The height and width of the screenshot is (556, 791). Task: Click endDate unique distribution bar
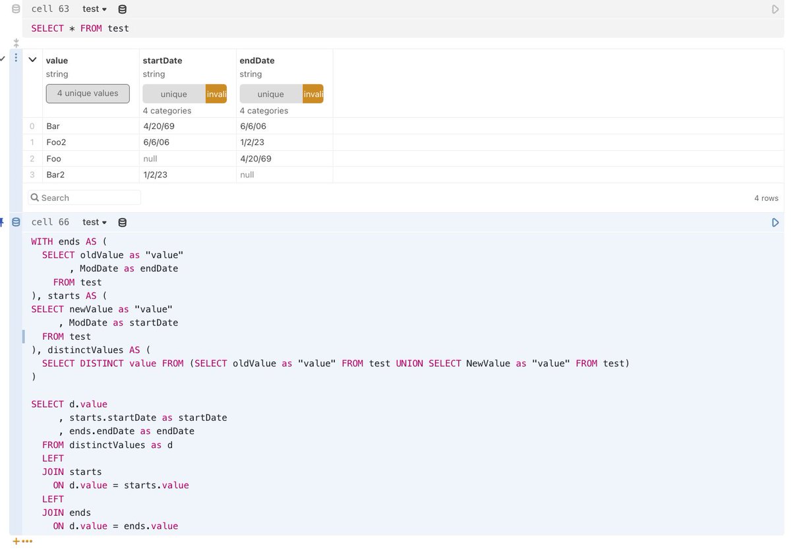click(271, 94)
